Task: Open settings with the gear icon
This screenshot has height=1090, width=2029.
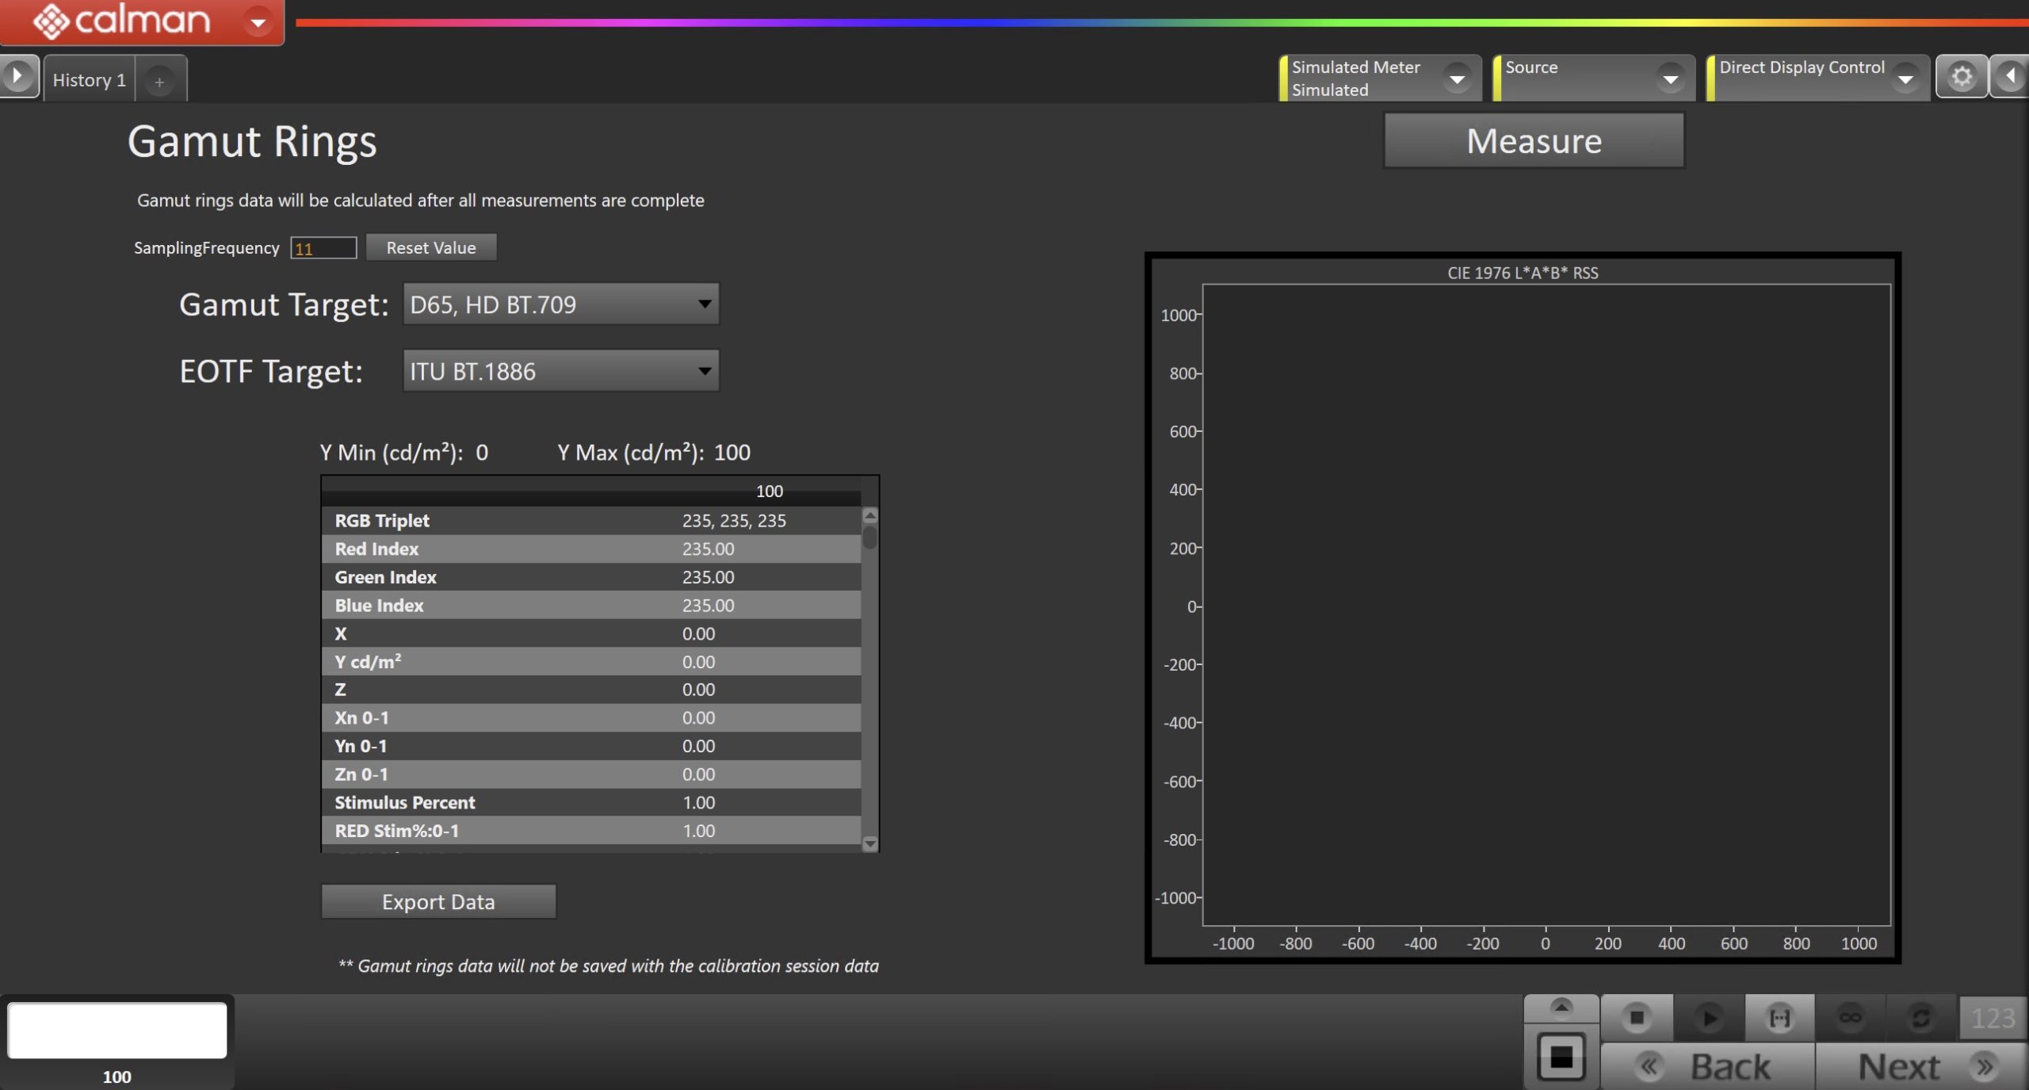Action: click(1961, 77)
